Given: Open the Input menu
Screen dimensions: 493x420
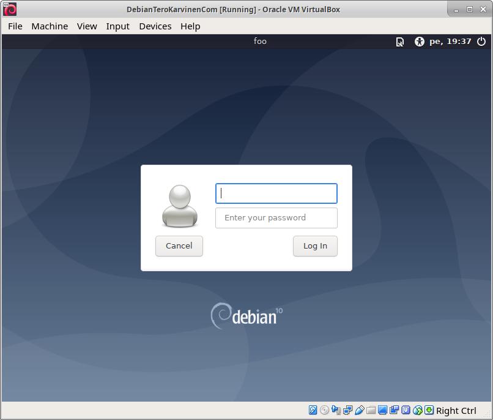Looking at the screenshot, I should (x=117, y=26).
